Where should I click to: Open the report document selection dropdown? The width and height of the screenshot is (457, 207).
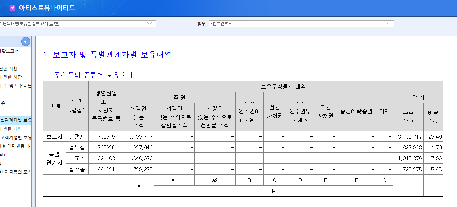(78, 24)
